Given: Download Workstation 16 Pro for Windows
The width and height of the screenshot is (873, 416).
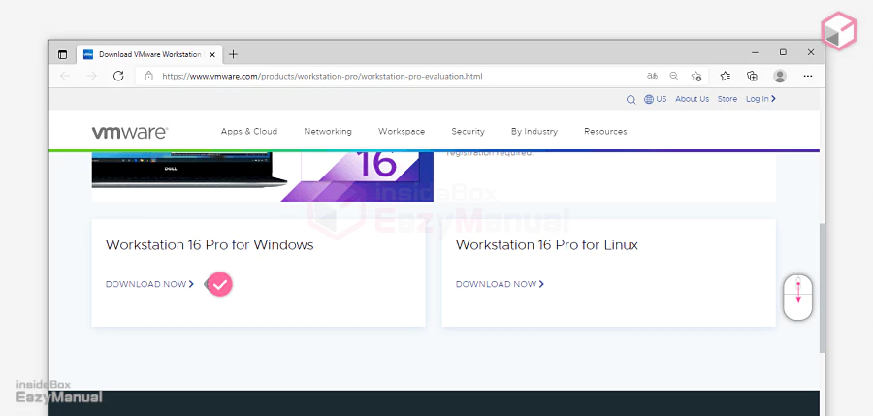Looking at the screenshot, I should point(149,284).
